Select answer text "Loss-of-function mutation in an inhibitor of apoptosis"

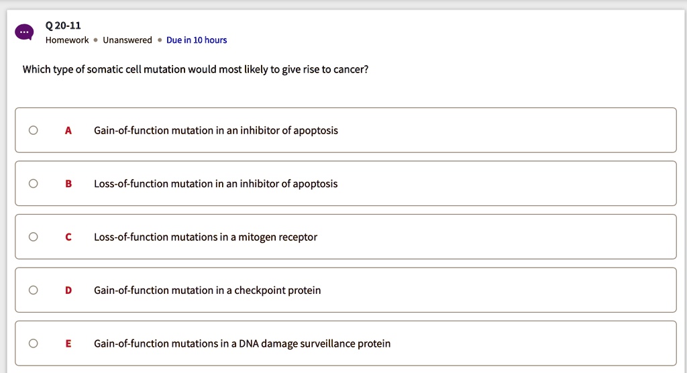[215, 184]
